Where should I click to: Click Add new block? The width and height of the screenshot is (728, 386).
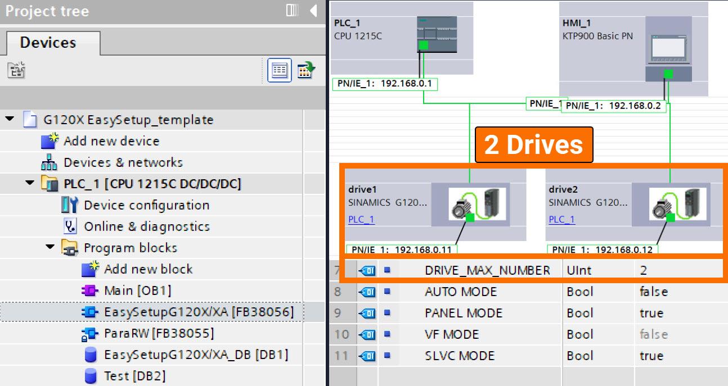tap(148, 269)
